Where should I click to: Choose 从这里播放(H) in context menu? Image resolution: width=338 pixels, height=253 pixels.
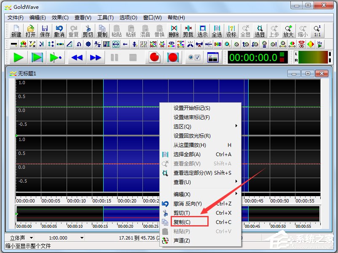[200, 145]
